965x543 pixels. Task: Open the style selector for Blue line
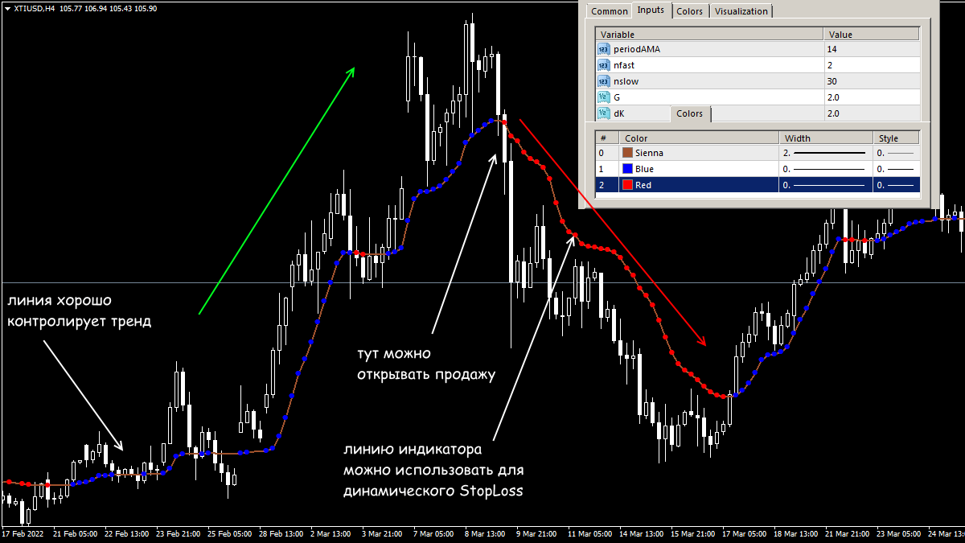(897, 169)
